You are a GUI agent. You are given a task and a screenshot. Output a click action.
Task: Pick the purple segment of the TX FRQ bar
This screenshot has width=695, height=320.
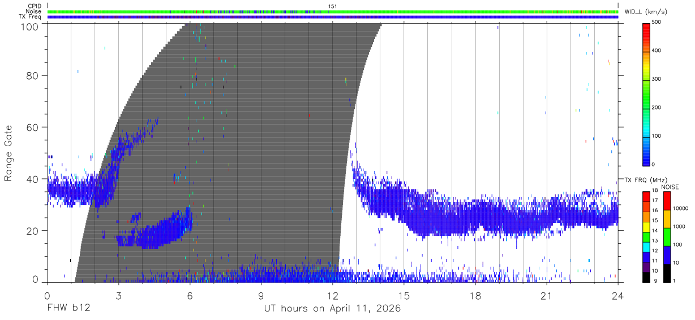coord(646,267)
